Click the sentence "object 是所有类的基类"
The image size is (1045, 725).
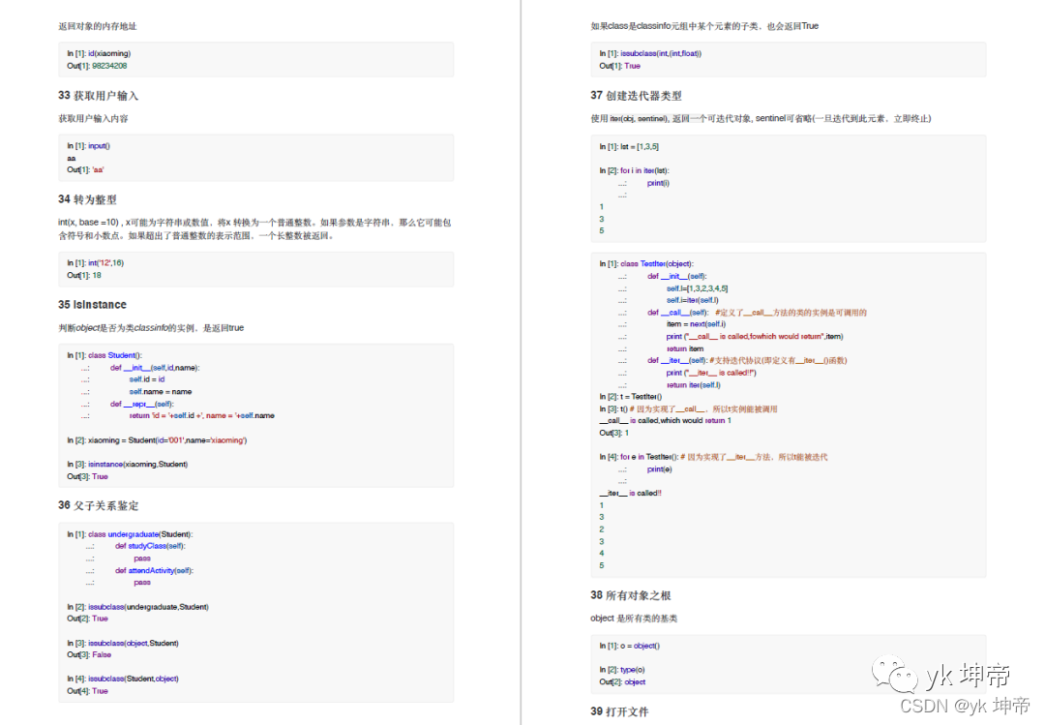[634, 619]
